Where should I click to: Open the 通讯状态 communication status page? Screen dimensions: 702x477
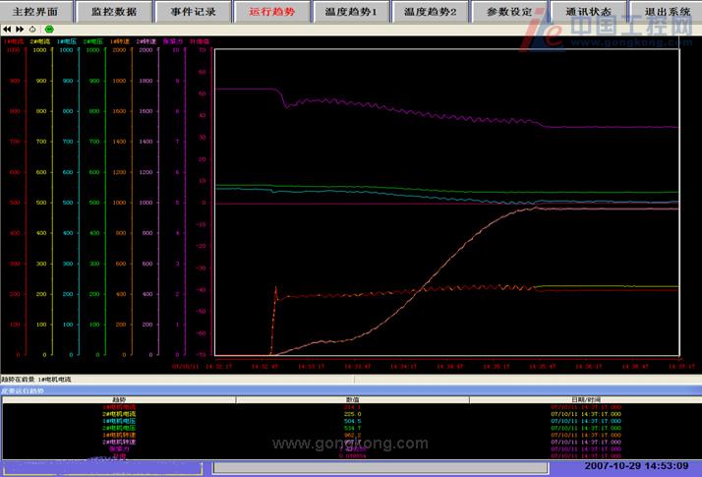pyautogui.click(x=588, y=12)
